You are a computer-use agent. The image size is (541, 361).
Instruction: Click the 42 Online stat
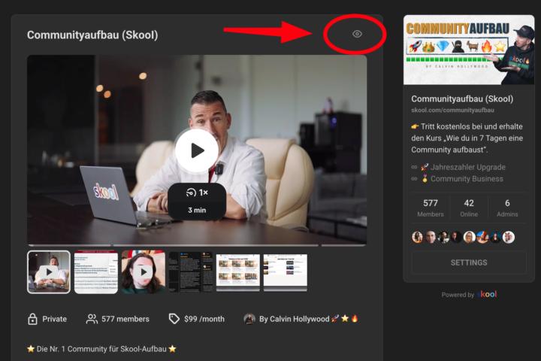pyautogui.click(x=469, y=208)
